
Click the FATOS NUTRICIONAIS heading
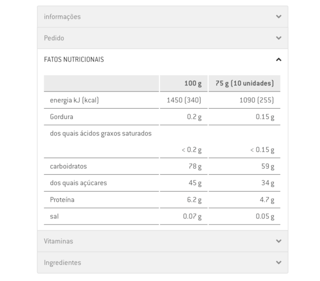click(74, 59)
